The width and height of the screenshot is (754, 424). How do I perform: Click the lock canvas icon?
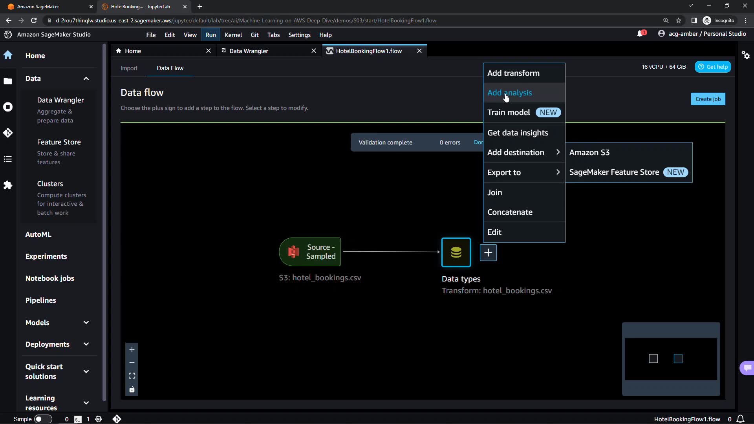click(x=132, y=389)
